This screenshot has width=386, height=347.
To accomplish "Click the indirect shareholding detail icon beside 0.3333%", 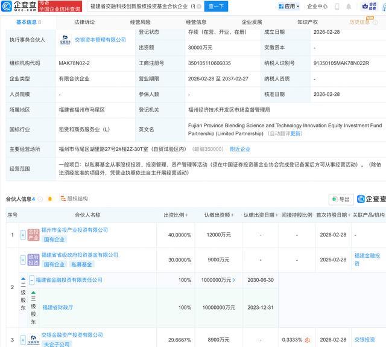I will pyautogui.click(x=307, y=340).
